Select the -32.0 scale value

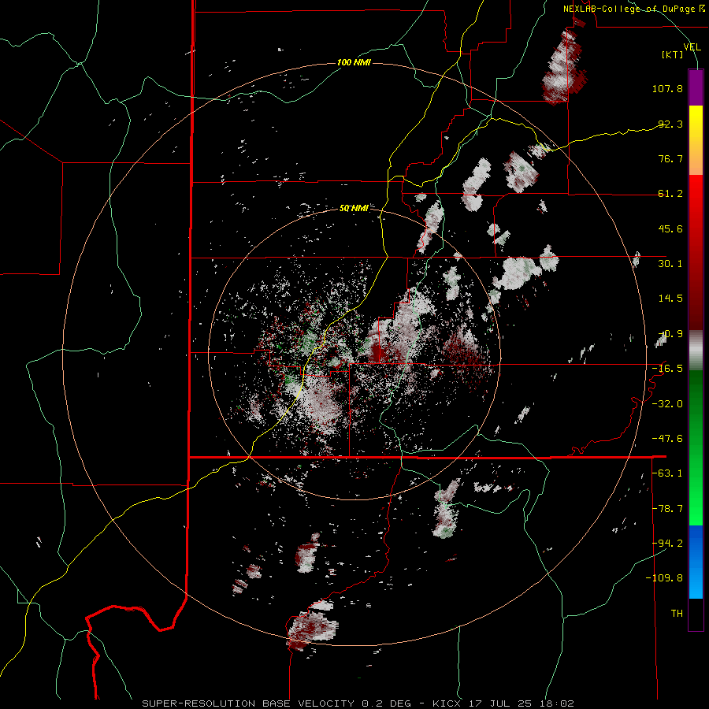tap(667, 404)
